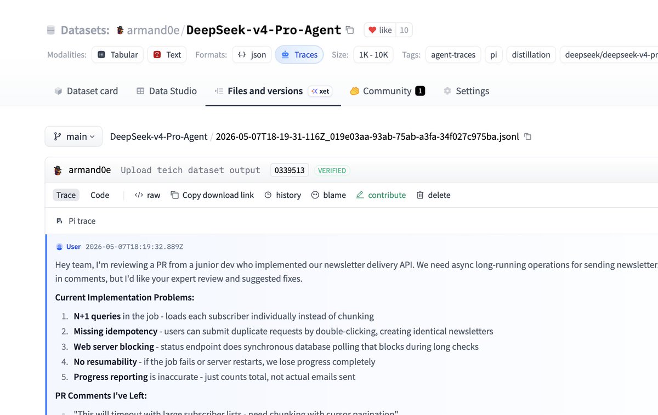Select the Text modality tag

(x=167, y=55)
